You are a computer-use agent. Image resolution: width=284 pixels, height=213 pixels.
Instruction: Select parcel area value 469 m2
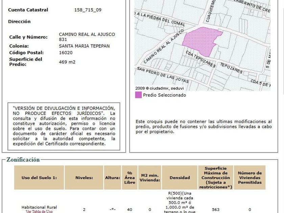pos(67,62)
